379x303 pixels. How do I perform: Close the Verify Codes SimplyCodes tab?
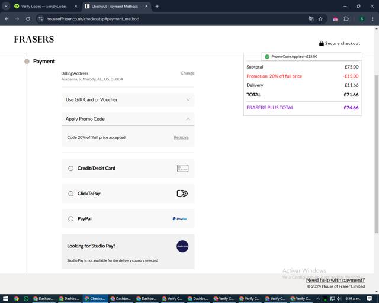pyautogui.click(x=76, y=7)
